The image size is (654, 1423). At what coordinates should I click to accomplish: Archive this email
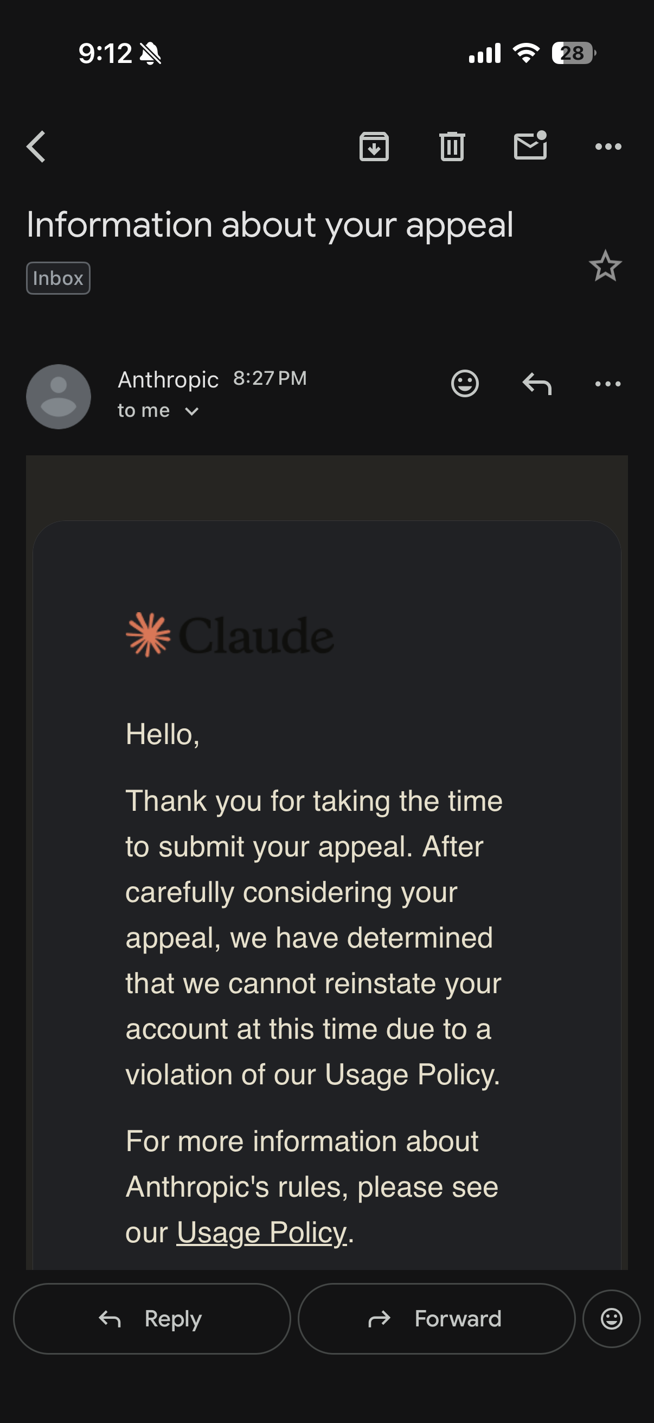tap(374, 147)
